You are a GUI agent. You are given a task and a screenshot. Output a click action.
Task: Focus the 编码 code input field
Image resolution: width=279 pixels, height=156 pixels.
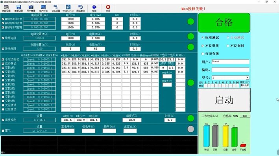(x=231, y=70)
